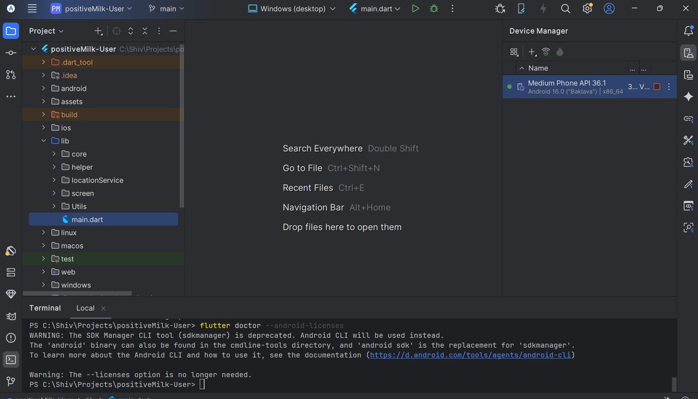Image resolution: width=698 pixels, height=399 pixels.
Task: Open the Windows (desktop) device selector
Action: click(292, 9)
